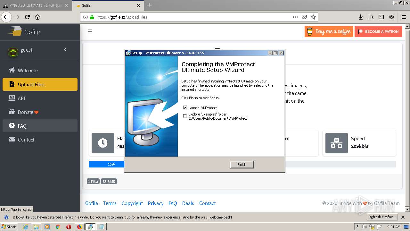
Task: Select Upload Files in sidebar
Action: 40,84
